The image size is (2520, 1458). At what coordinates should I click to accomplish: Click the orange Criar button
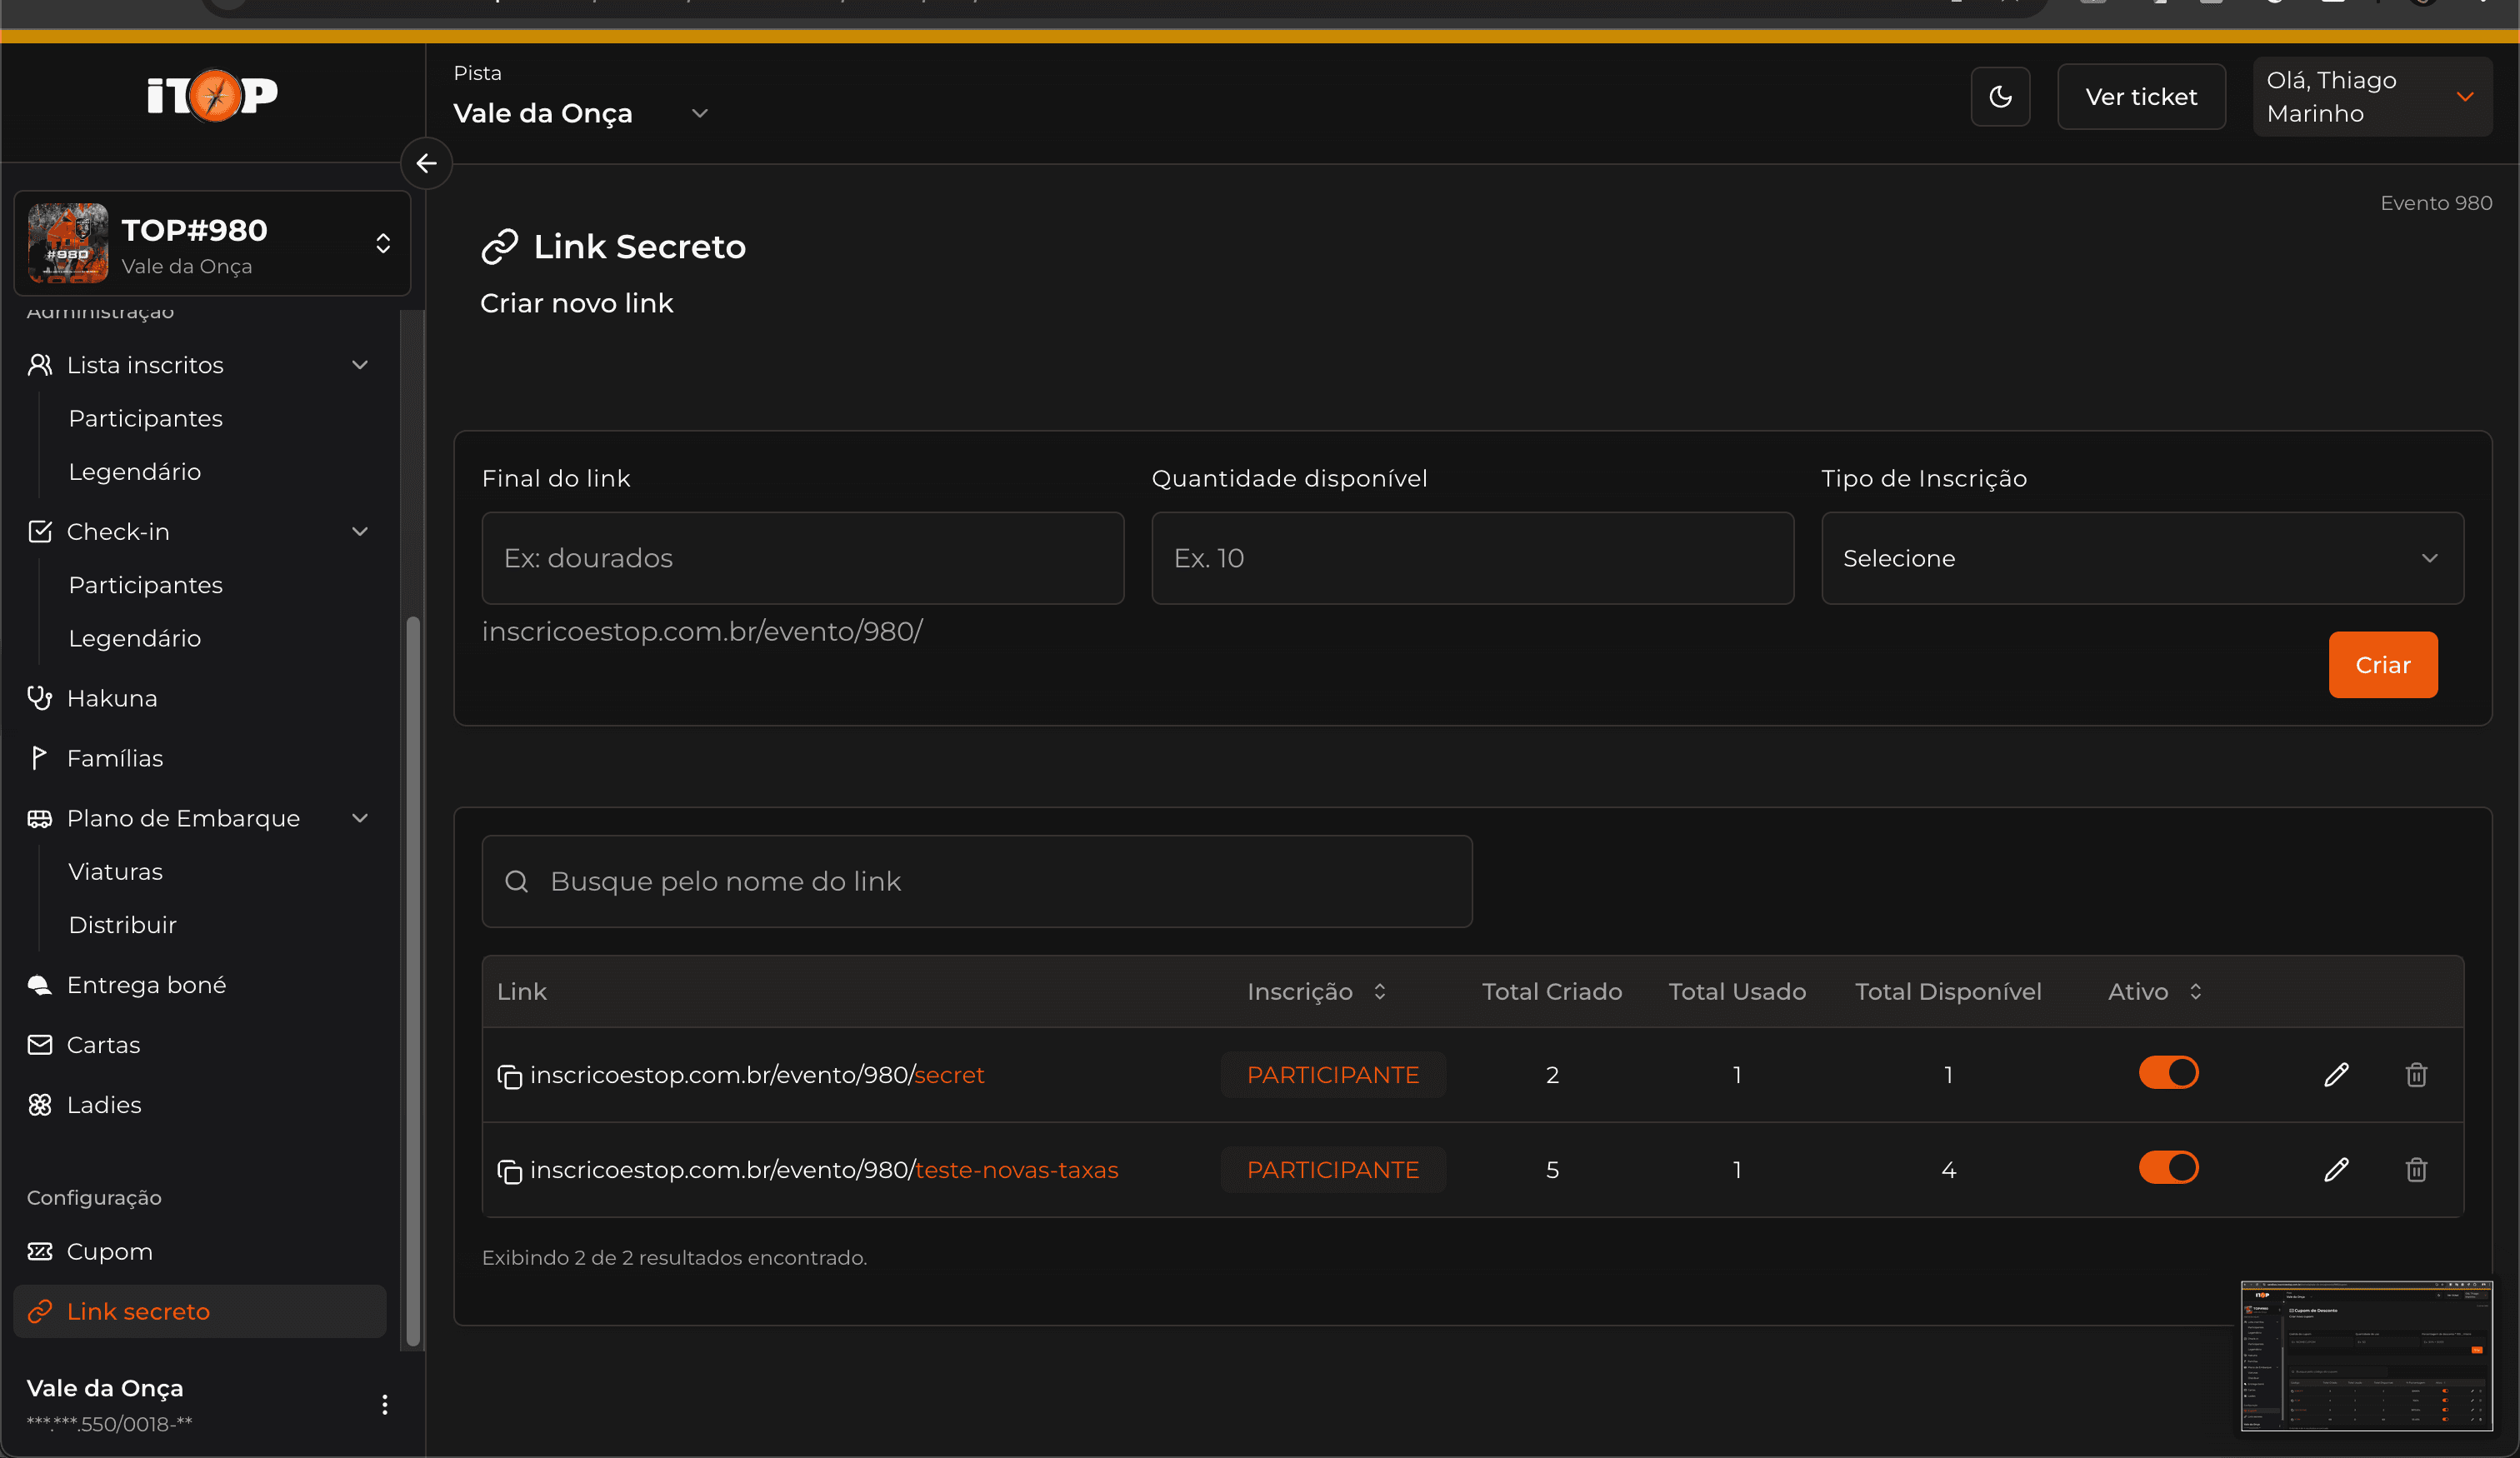2383,665
